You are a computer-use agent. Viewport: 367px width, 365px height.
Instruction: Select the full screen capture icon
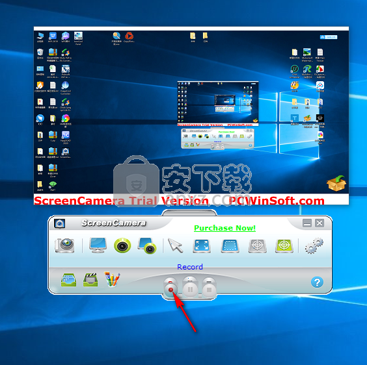tap(202, 246)
